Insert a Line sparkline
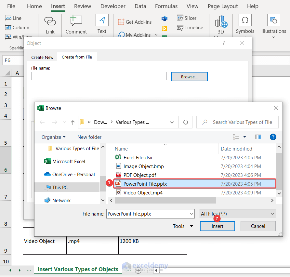The height and width of the screenshot is (277, 290). click(13, 18)
